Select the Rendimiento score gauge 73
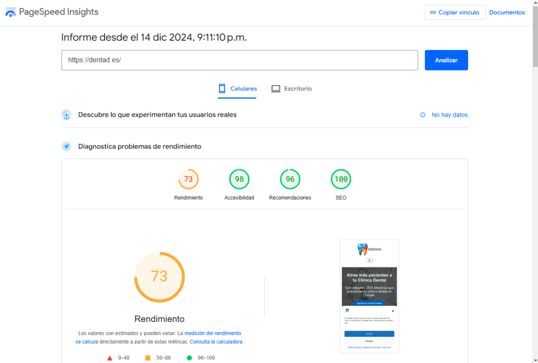This screenshot has width=538, height=363. click(188, 180)
